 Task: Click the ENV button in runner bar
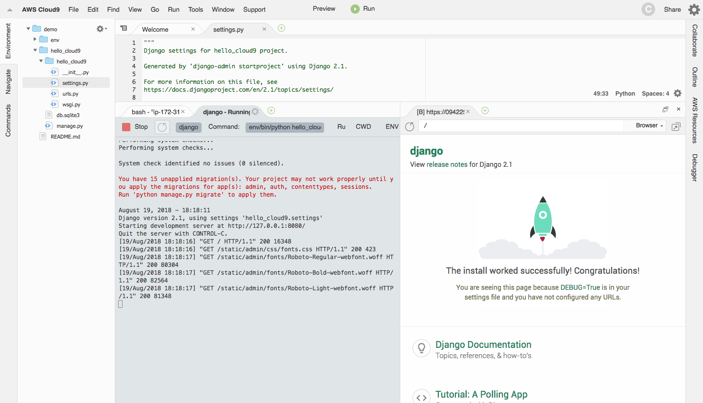[392, 127]
